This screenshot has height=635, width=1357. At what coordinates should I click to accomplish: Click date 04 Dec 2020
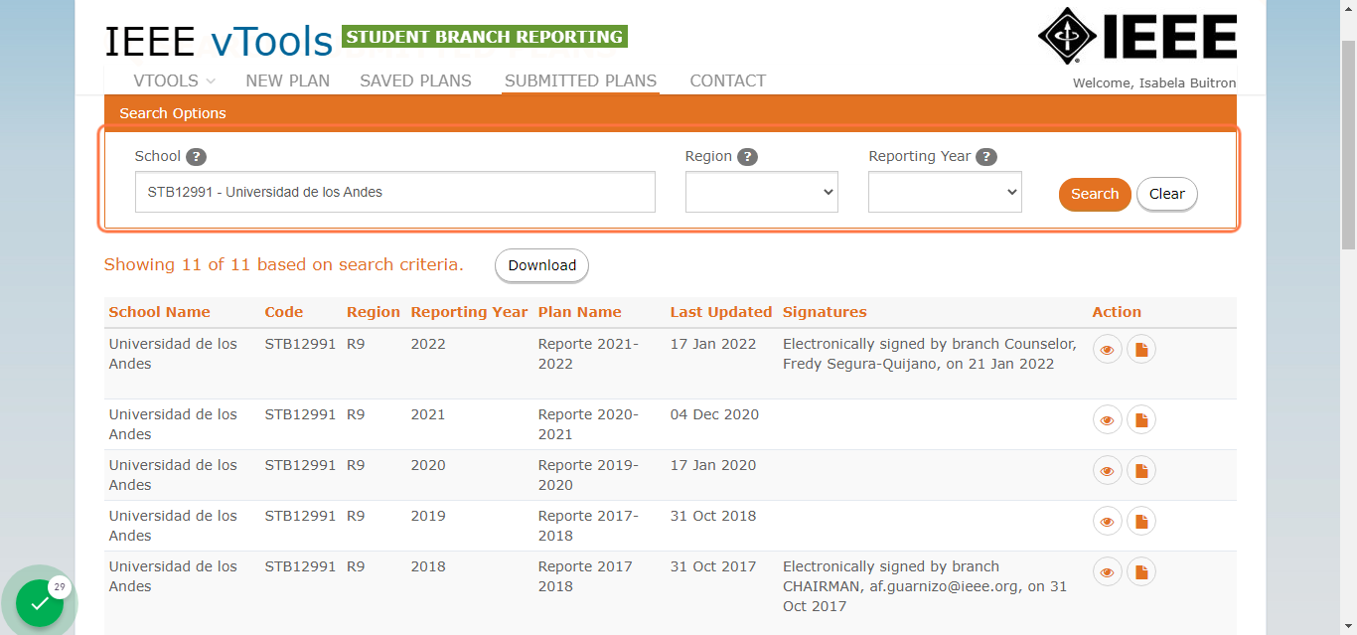click(x=714, y=414)
